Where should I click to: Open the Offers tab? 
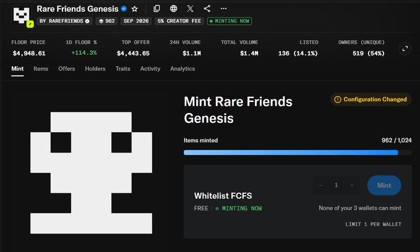[67, 69]
